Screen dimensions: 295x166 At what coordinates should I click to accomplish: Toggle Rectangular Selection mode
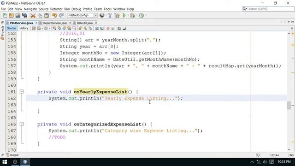tap(74, 29)
